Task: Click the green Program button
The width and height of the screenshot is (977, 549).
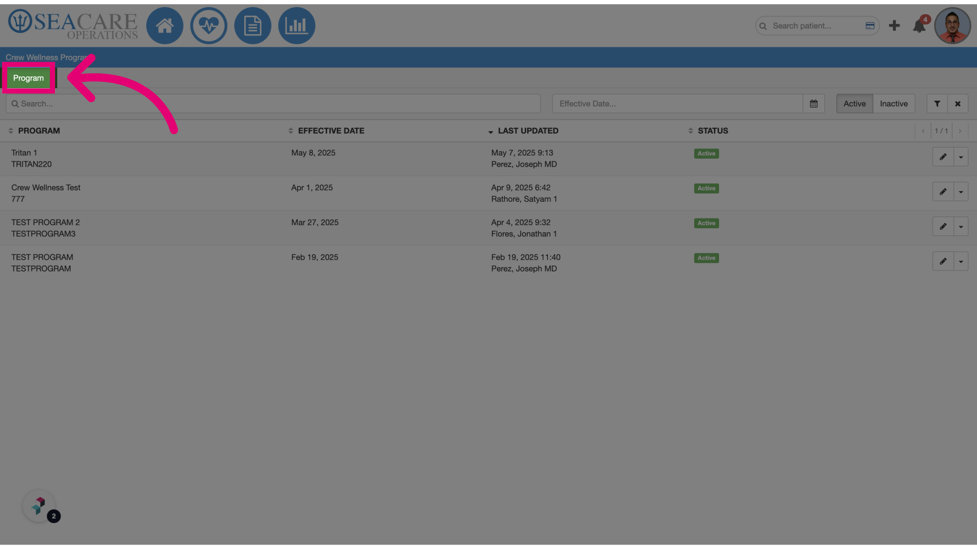Action: (28, 78)
